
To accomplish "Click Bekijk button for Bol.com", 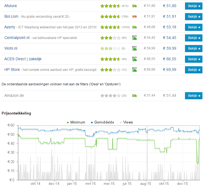I will 194,17.
